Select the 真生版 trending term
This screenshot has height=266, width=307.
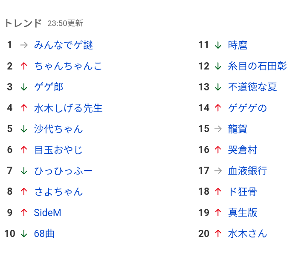point(243,213)
